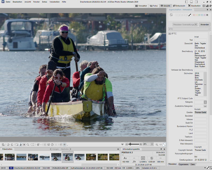Switch to the Organisieren tab
This screenshot has width=212, height=170.
[x=183, y=164]
